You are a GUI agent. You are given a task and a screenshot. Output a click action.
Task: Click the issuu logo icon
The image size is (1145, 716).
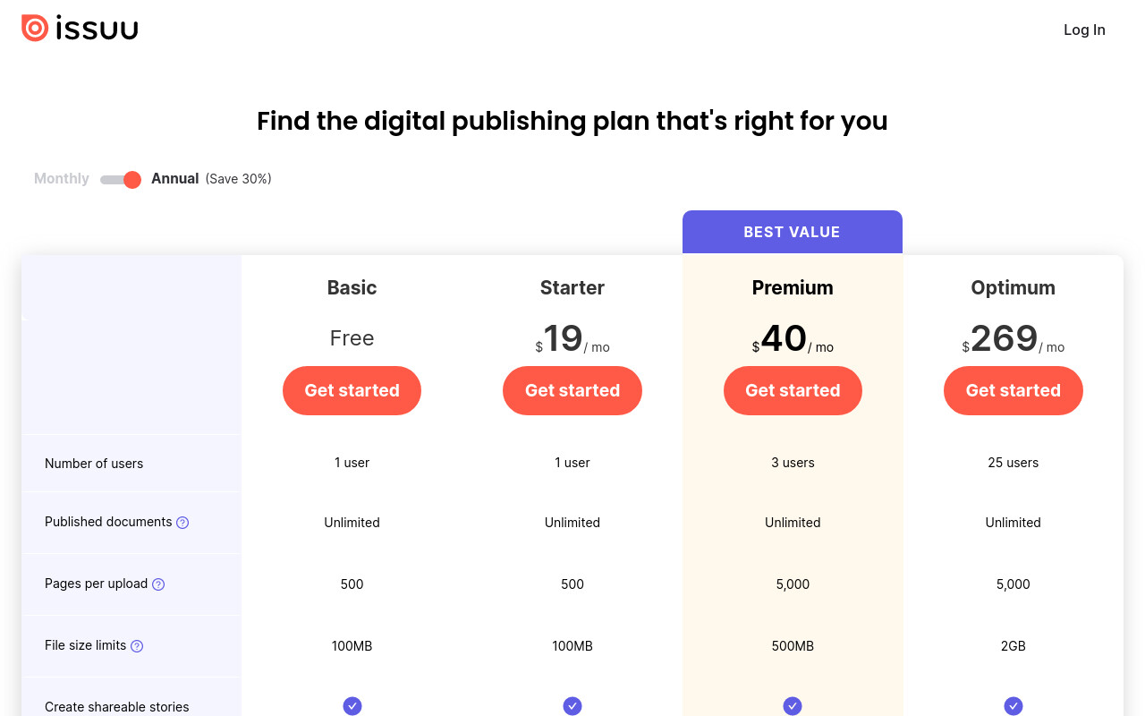[x=35, y=29]
